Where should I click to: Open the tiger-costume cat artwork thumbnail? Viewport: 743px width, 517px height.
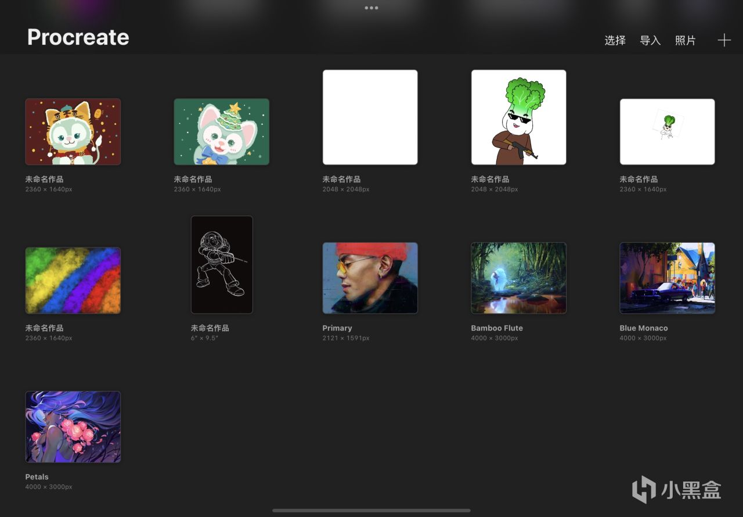click(x=73, y=132)
